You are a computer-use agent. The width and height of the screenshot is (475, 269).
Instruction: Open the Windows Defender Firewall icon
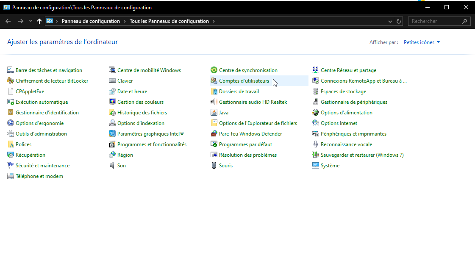coord(214,134)
